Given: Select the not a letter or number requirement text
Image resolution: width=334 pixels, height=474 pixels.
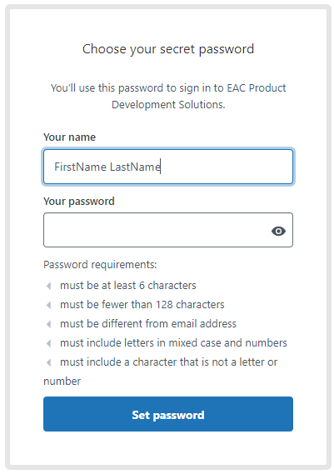Looking at the screenshot, I should point(161,372).
